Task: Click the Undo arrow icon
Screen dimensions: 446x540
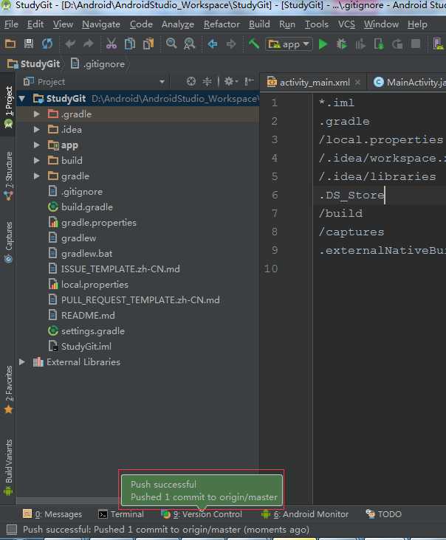Action: pyautogui.click(x=70, y=44)
